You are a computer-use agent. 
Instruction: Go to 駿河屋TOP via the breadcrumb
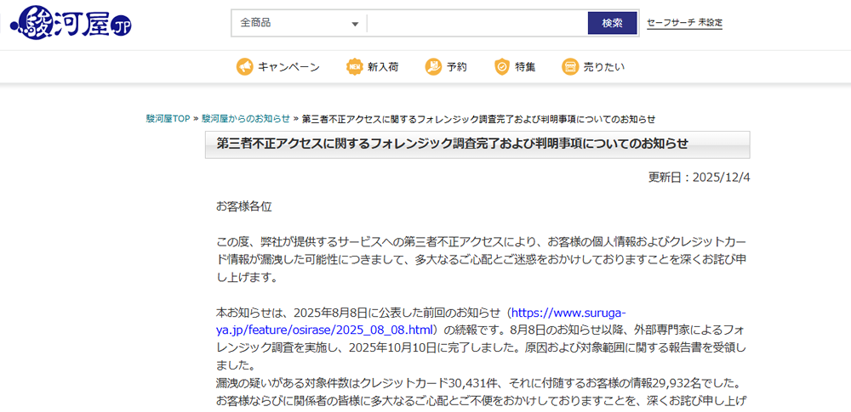pos(168,119)
